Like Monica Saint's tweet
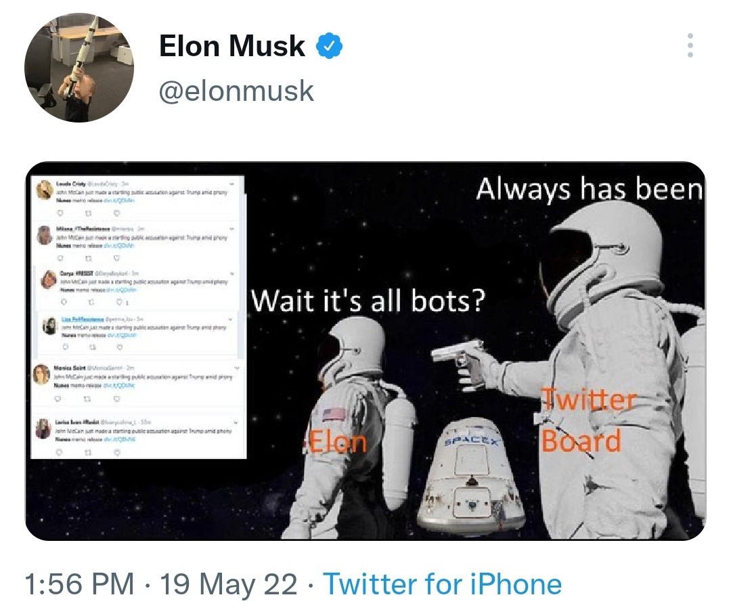The image size is (731, 616). click(x=115, y=399)
